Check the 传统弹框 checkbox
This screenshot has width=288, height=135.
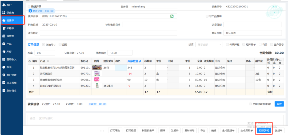click(x=227, y=45)
